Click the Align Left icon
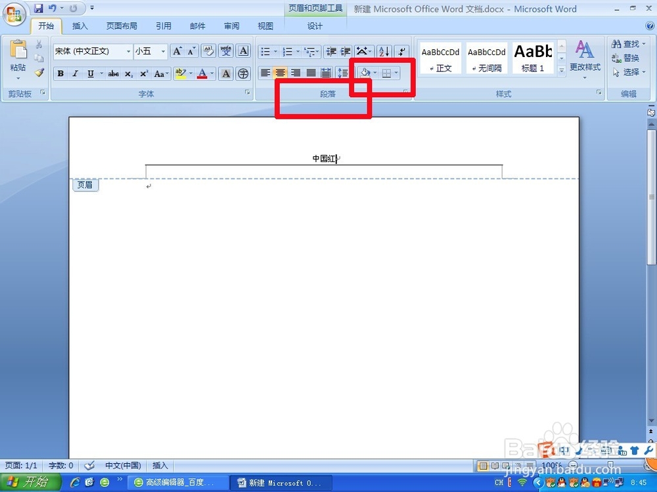The width and height of the screenshot is (657, 492). (265, 73)
